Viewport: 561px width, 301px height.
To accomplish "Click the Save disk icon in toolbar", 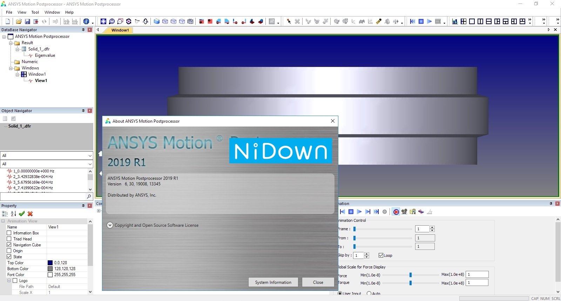I will 27,21.
